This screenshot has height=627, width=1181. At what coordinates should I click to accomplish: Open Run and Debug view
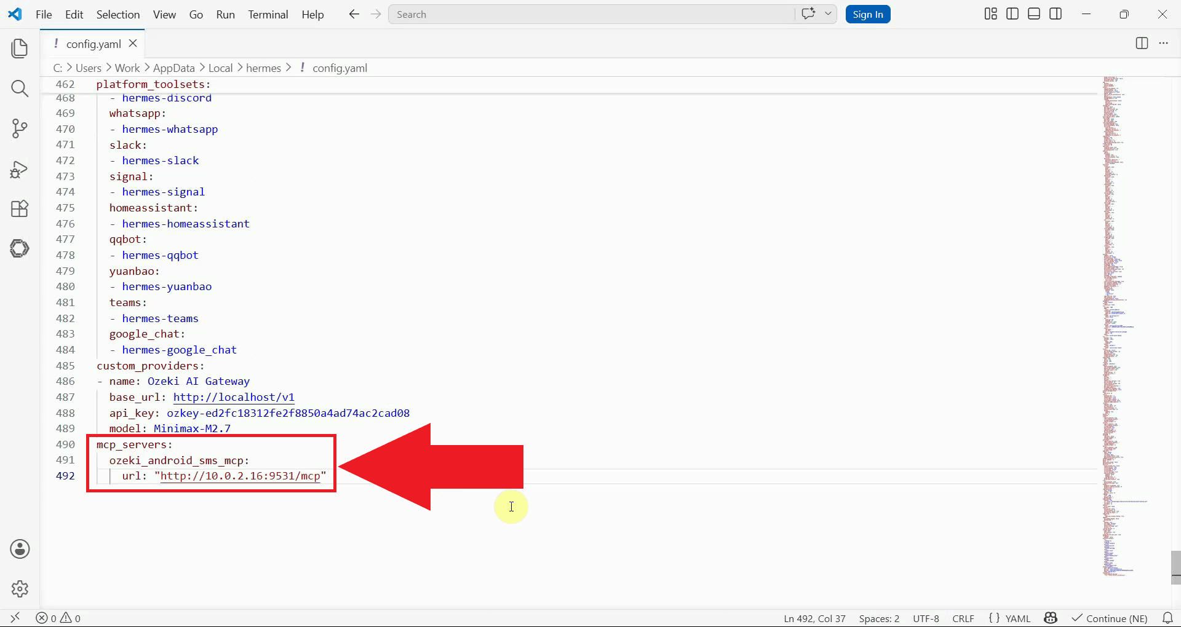[20, 169]
